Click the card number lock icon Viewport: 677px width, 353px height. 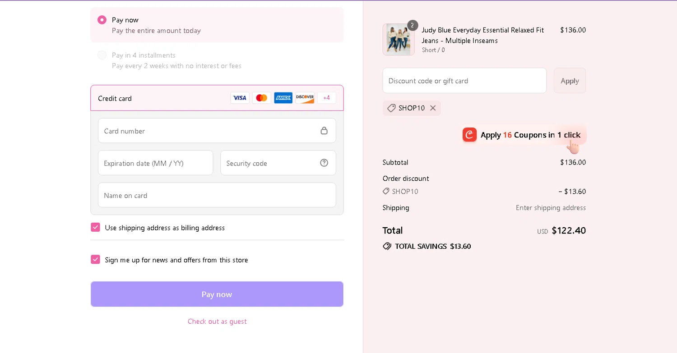(x=324, y=131)
